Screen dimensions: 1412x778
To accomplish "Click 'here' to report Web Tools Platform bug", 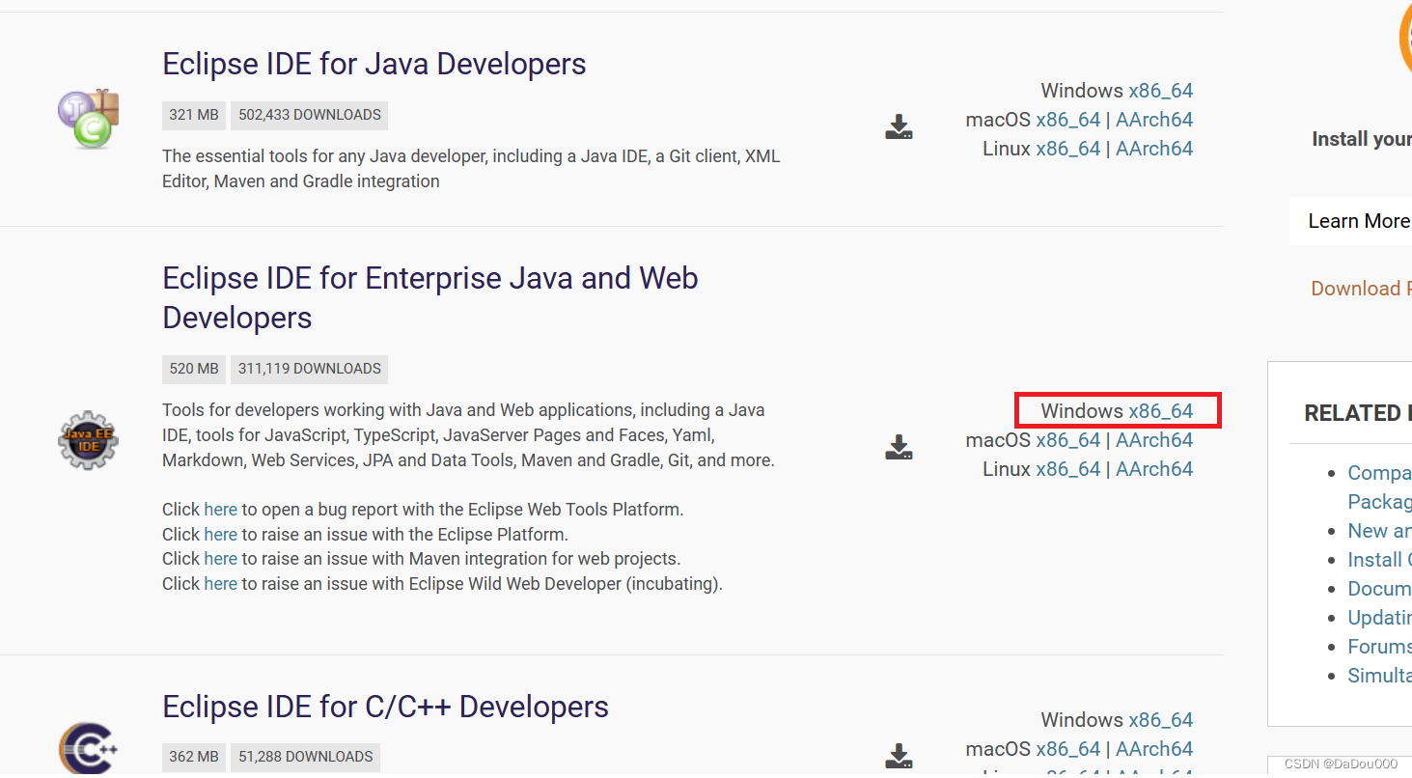I will click(x=220, y=509).
